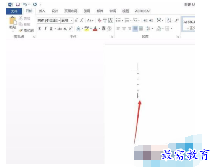Open the Customize Quick Access Toolbar arrow
Viewport: 213px width, 168px height.
41,5
